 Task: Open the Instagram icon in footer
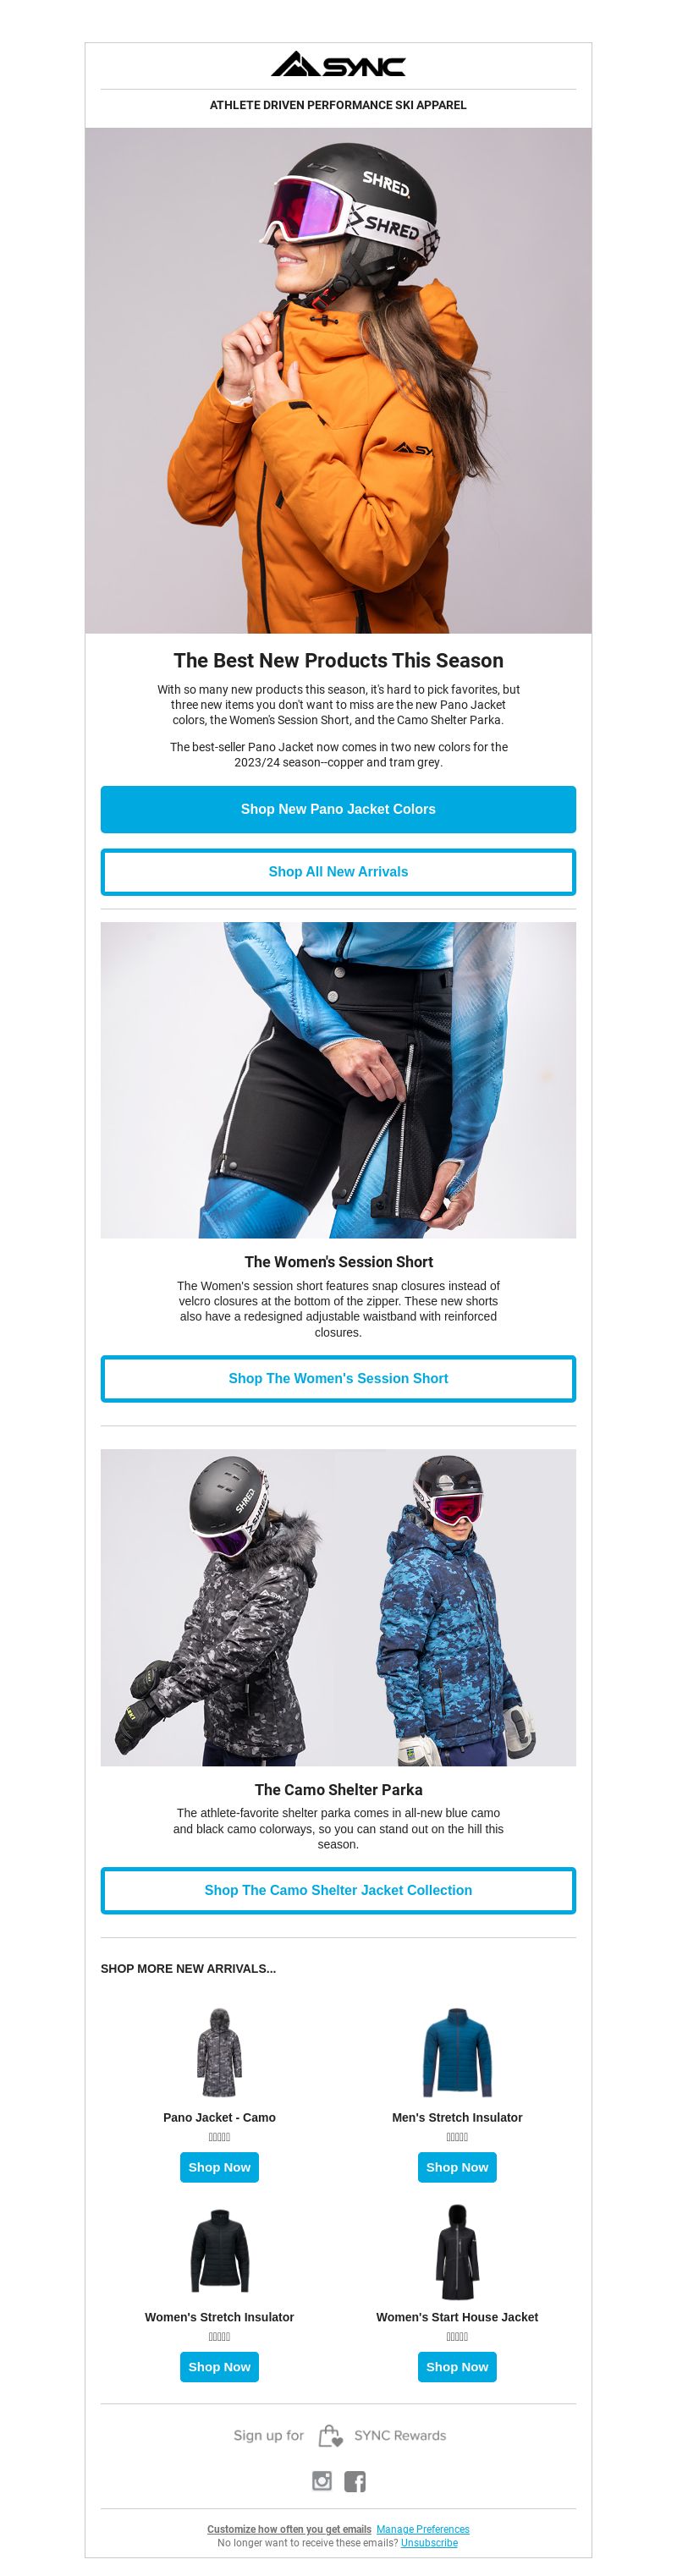[322, 2480]
